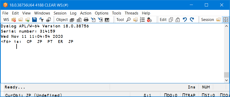Click the Copy Workspace folder-plus icon
Viewport: 230px width, 97px height.
pos(27,20)
